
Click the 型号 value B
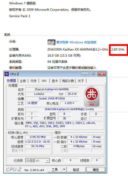pyautogui.click(x=65, y=114)
